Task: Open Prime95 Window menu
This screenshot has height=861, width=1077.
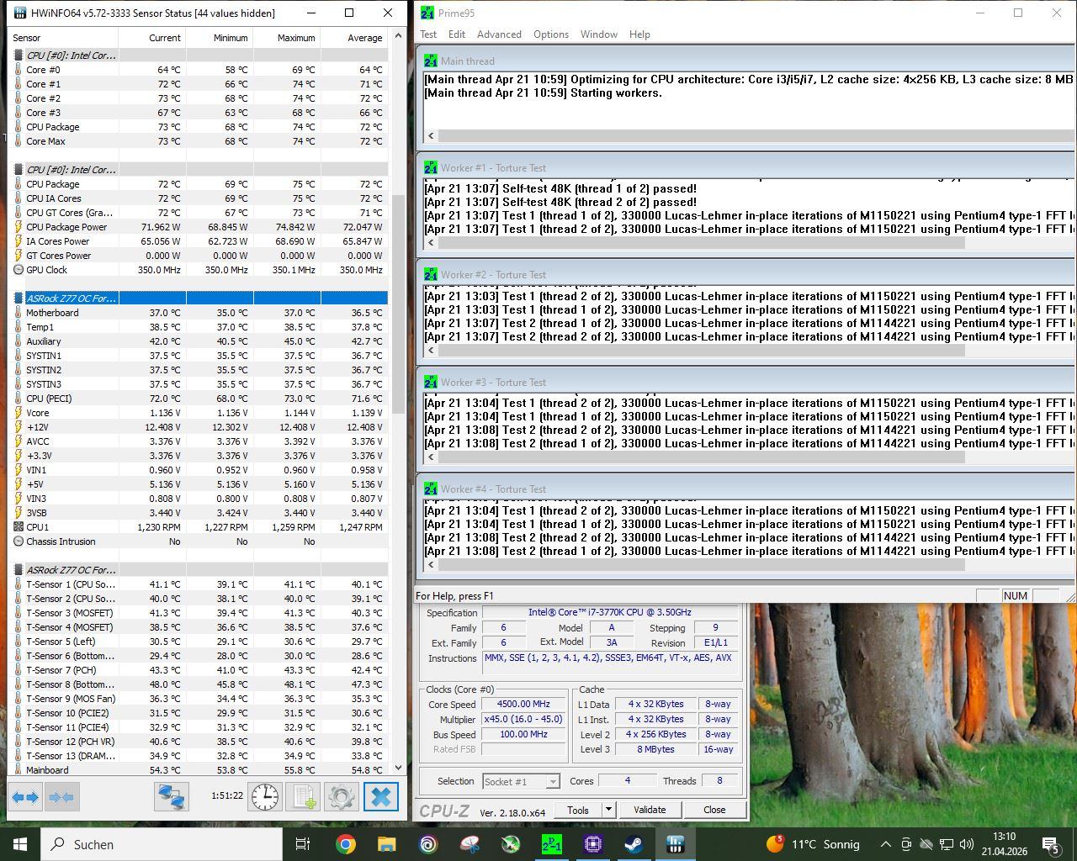Action: (599, 34)
